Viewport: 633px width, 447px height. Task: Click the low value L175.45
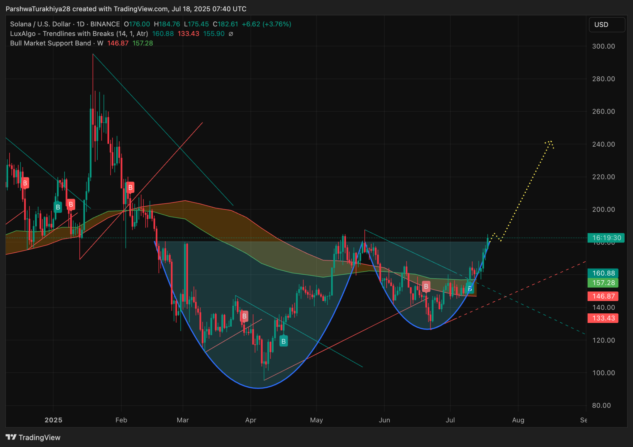click(196, 24)
